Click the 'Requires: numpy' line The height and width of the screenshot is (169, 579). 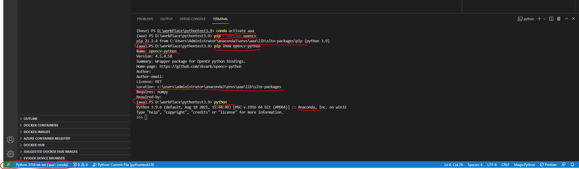click(152, 92)
